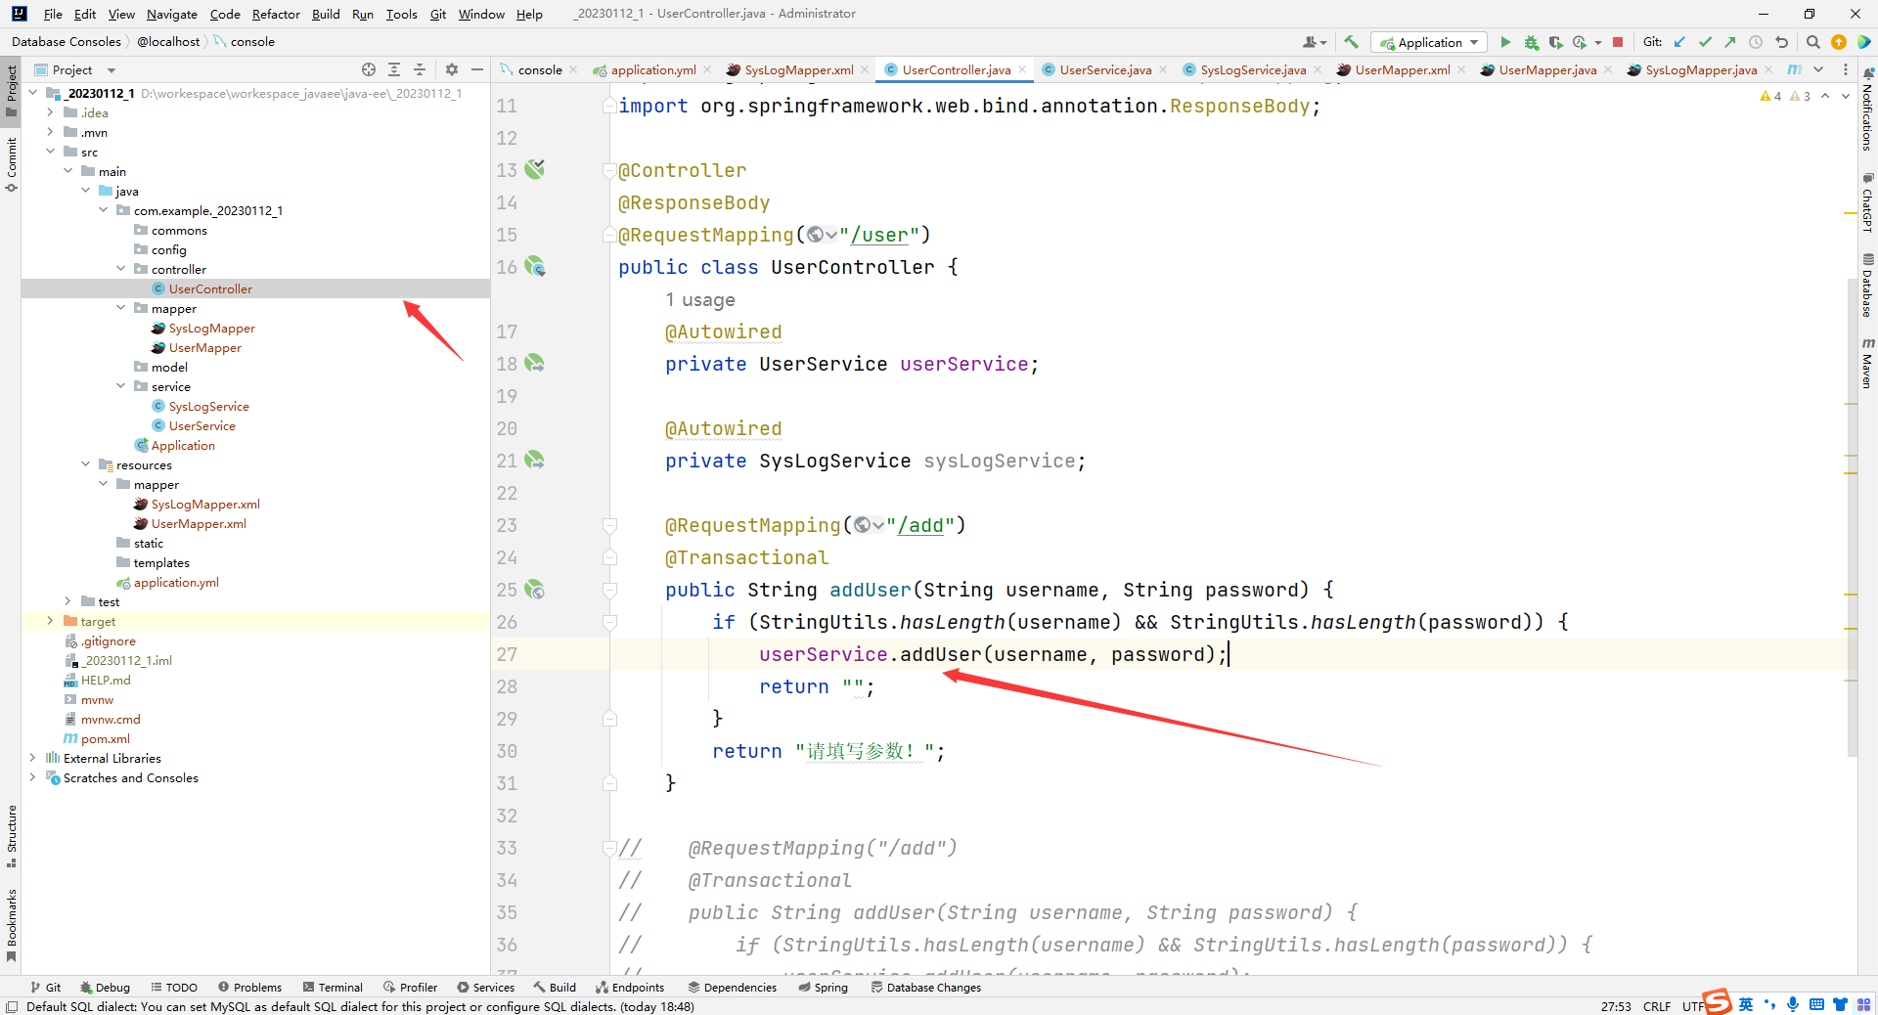Screen dimensions: 1878x1015
Task: Select the SysLogService class in tree
Action: pos(208,406)
